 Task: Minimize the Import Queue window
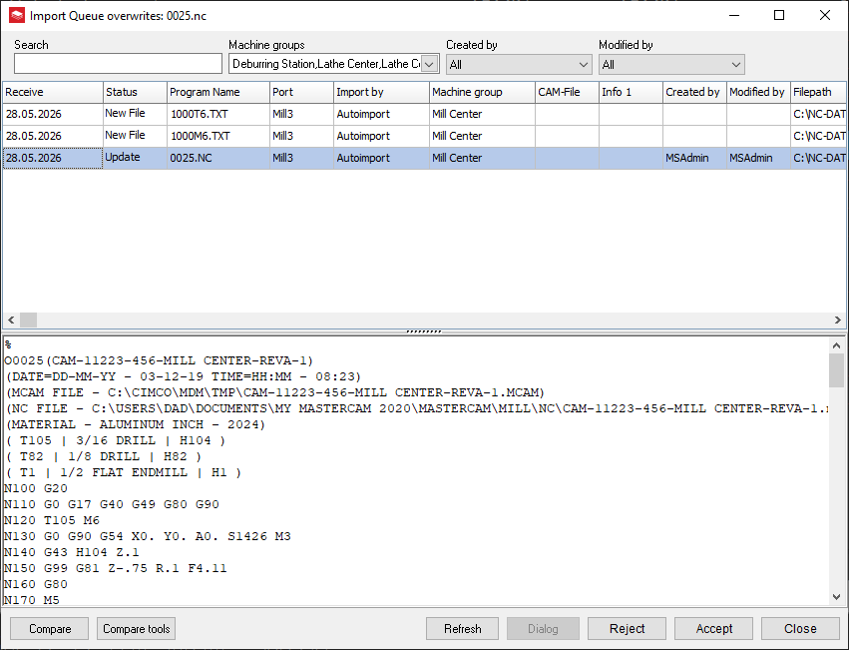(733, 15)
